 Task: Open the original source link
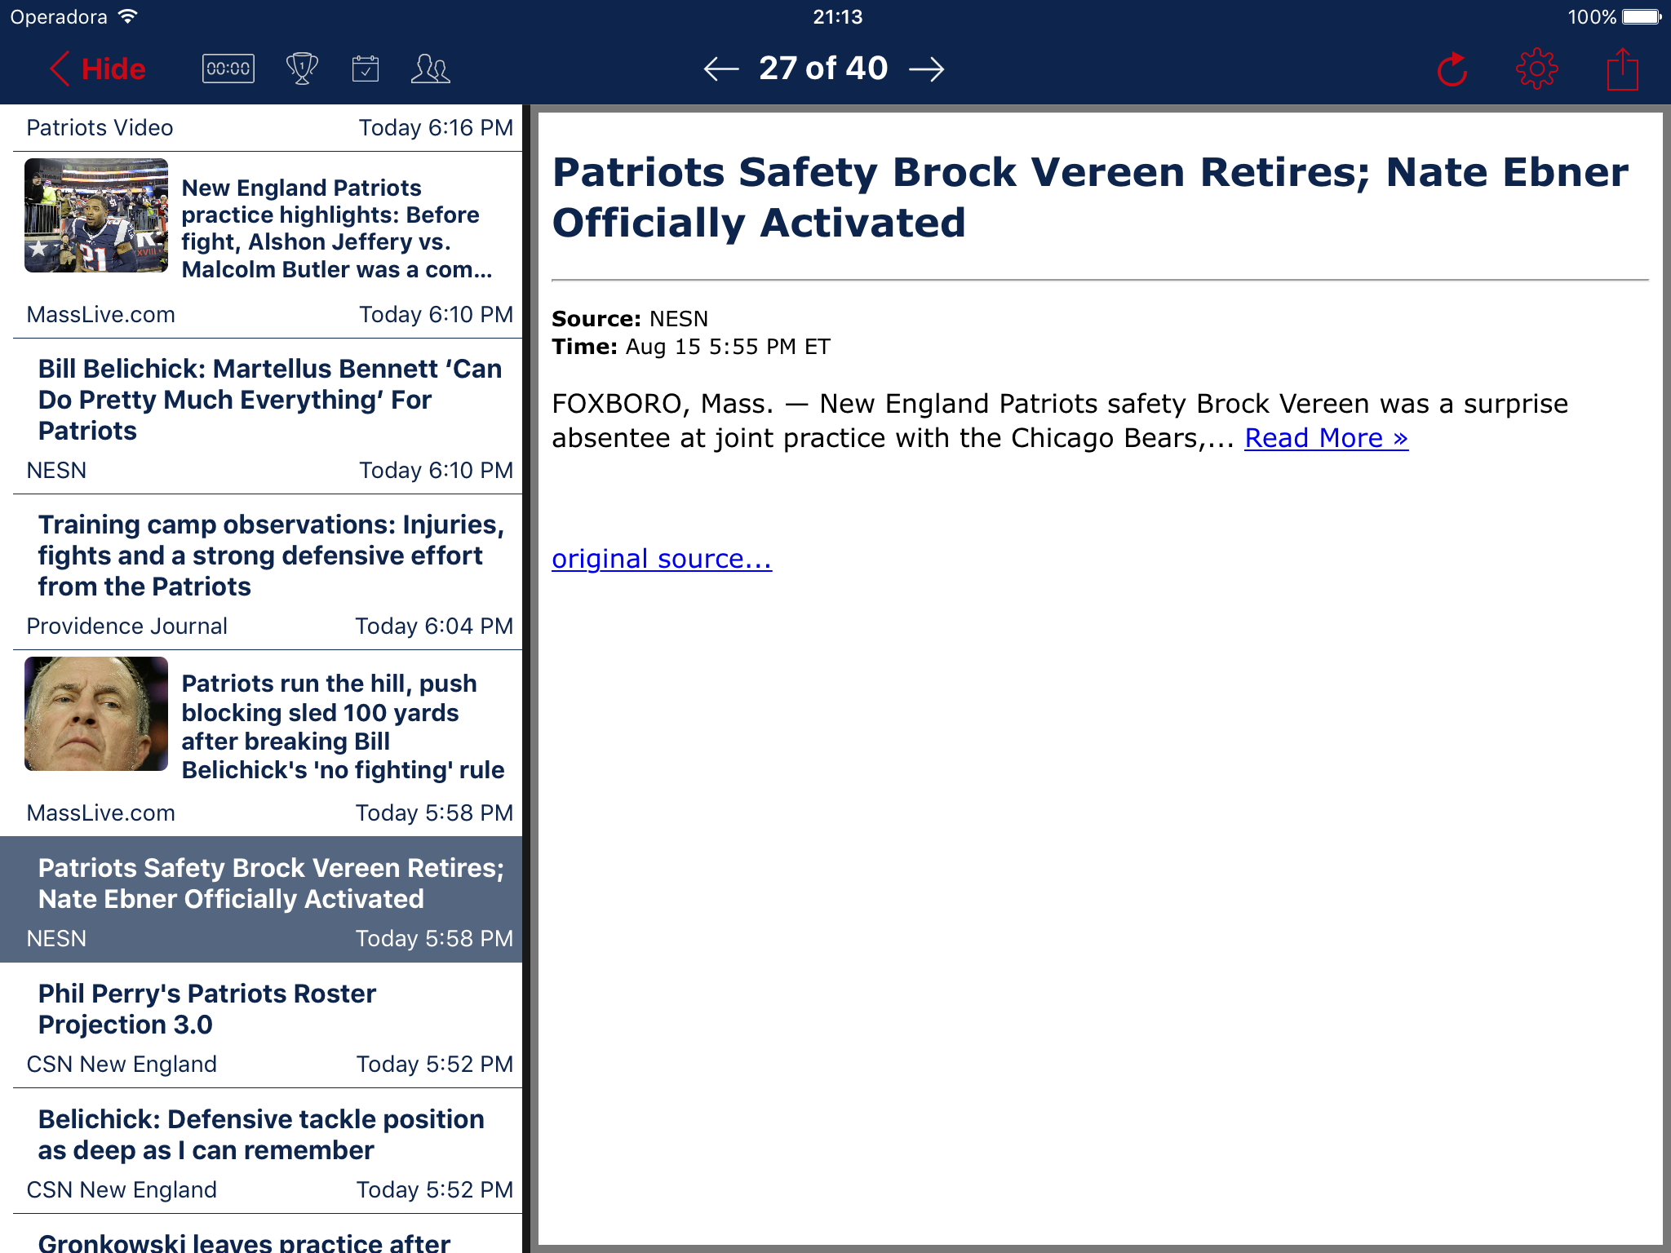(661, 559)
